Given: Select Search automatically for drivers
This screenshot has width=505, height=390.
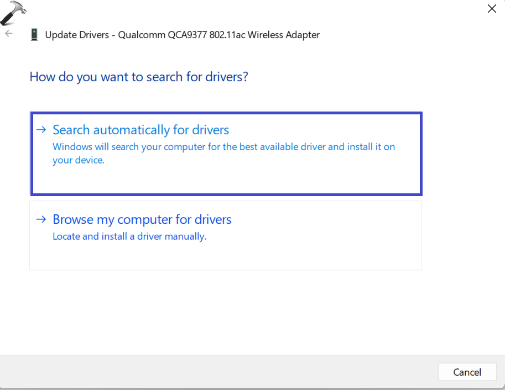Looking at the screenshot, I should coord(140,130).
